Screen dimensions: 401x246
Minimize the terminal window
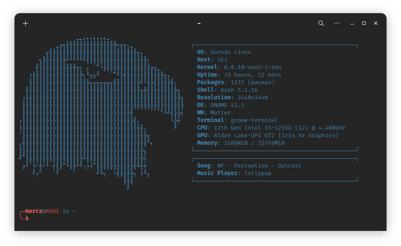(x=352, y=24)
